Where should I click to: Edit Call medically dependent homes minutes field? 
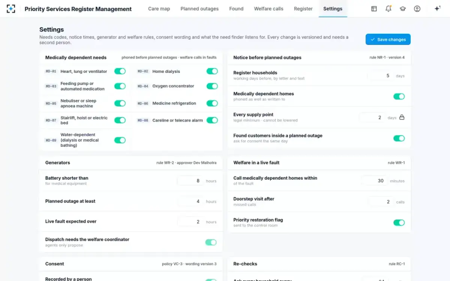coord(374,181)
